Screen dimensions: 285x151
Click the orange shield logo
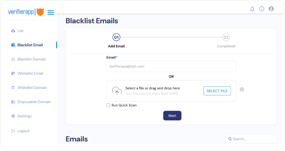(40, 12)
